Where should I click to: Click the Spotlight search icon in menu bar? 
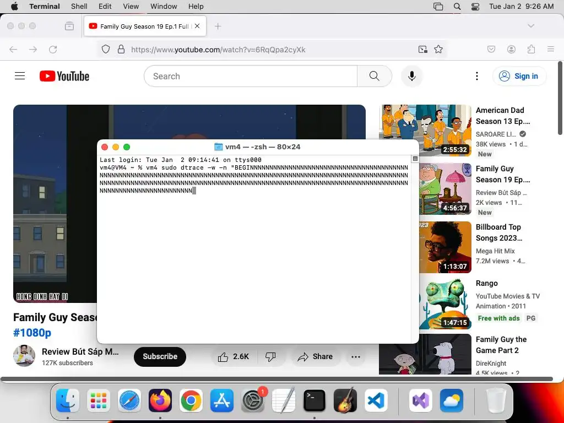point(457,7)
